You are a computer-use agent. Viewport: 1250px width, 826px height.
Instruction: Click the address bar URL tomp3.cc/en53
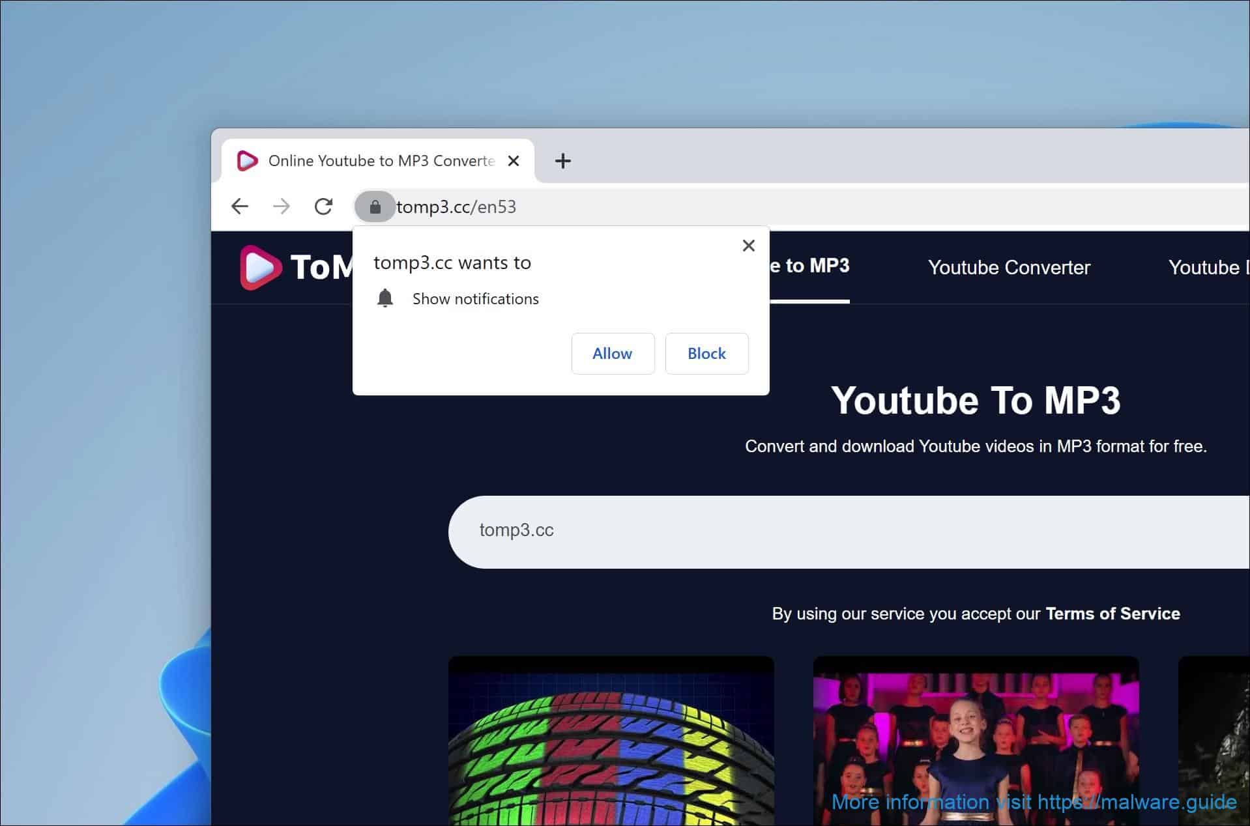click(x=456, y=206)
